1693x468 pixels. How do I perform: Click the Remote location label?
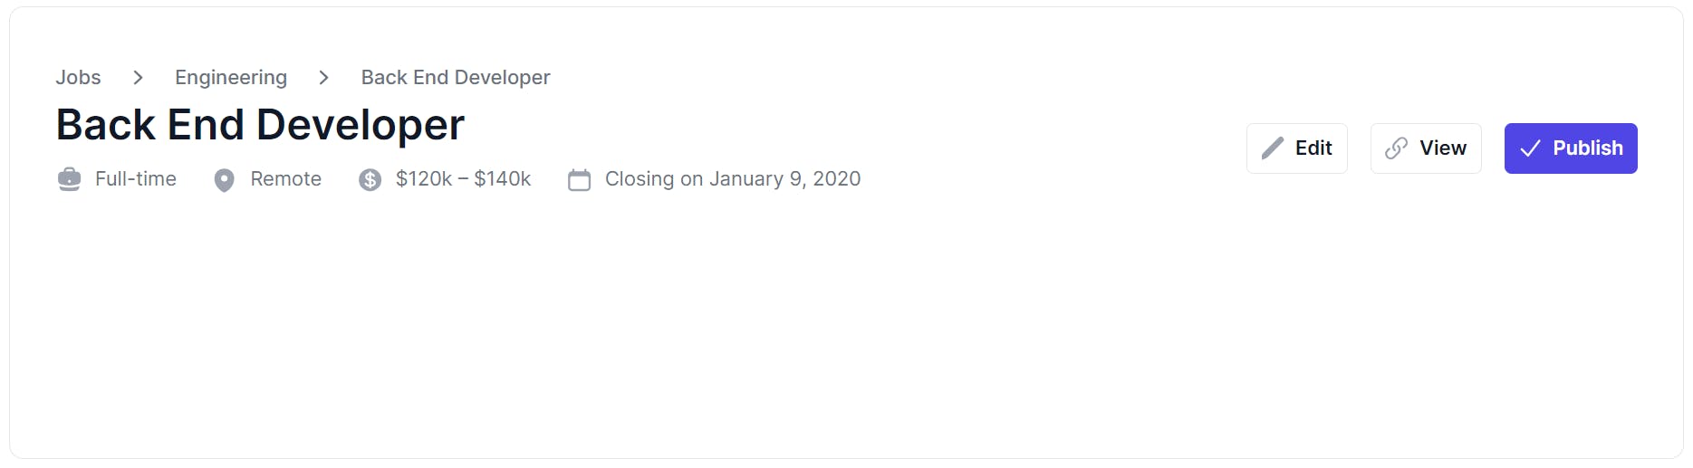286,179
